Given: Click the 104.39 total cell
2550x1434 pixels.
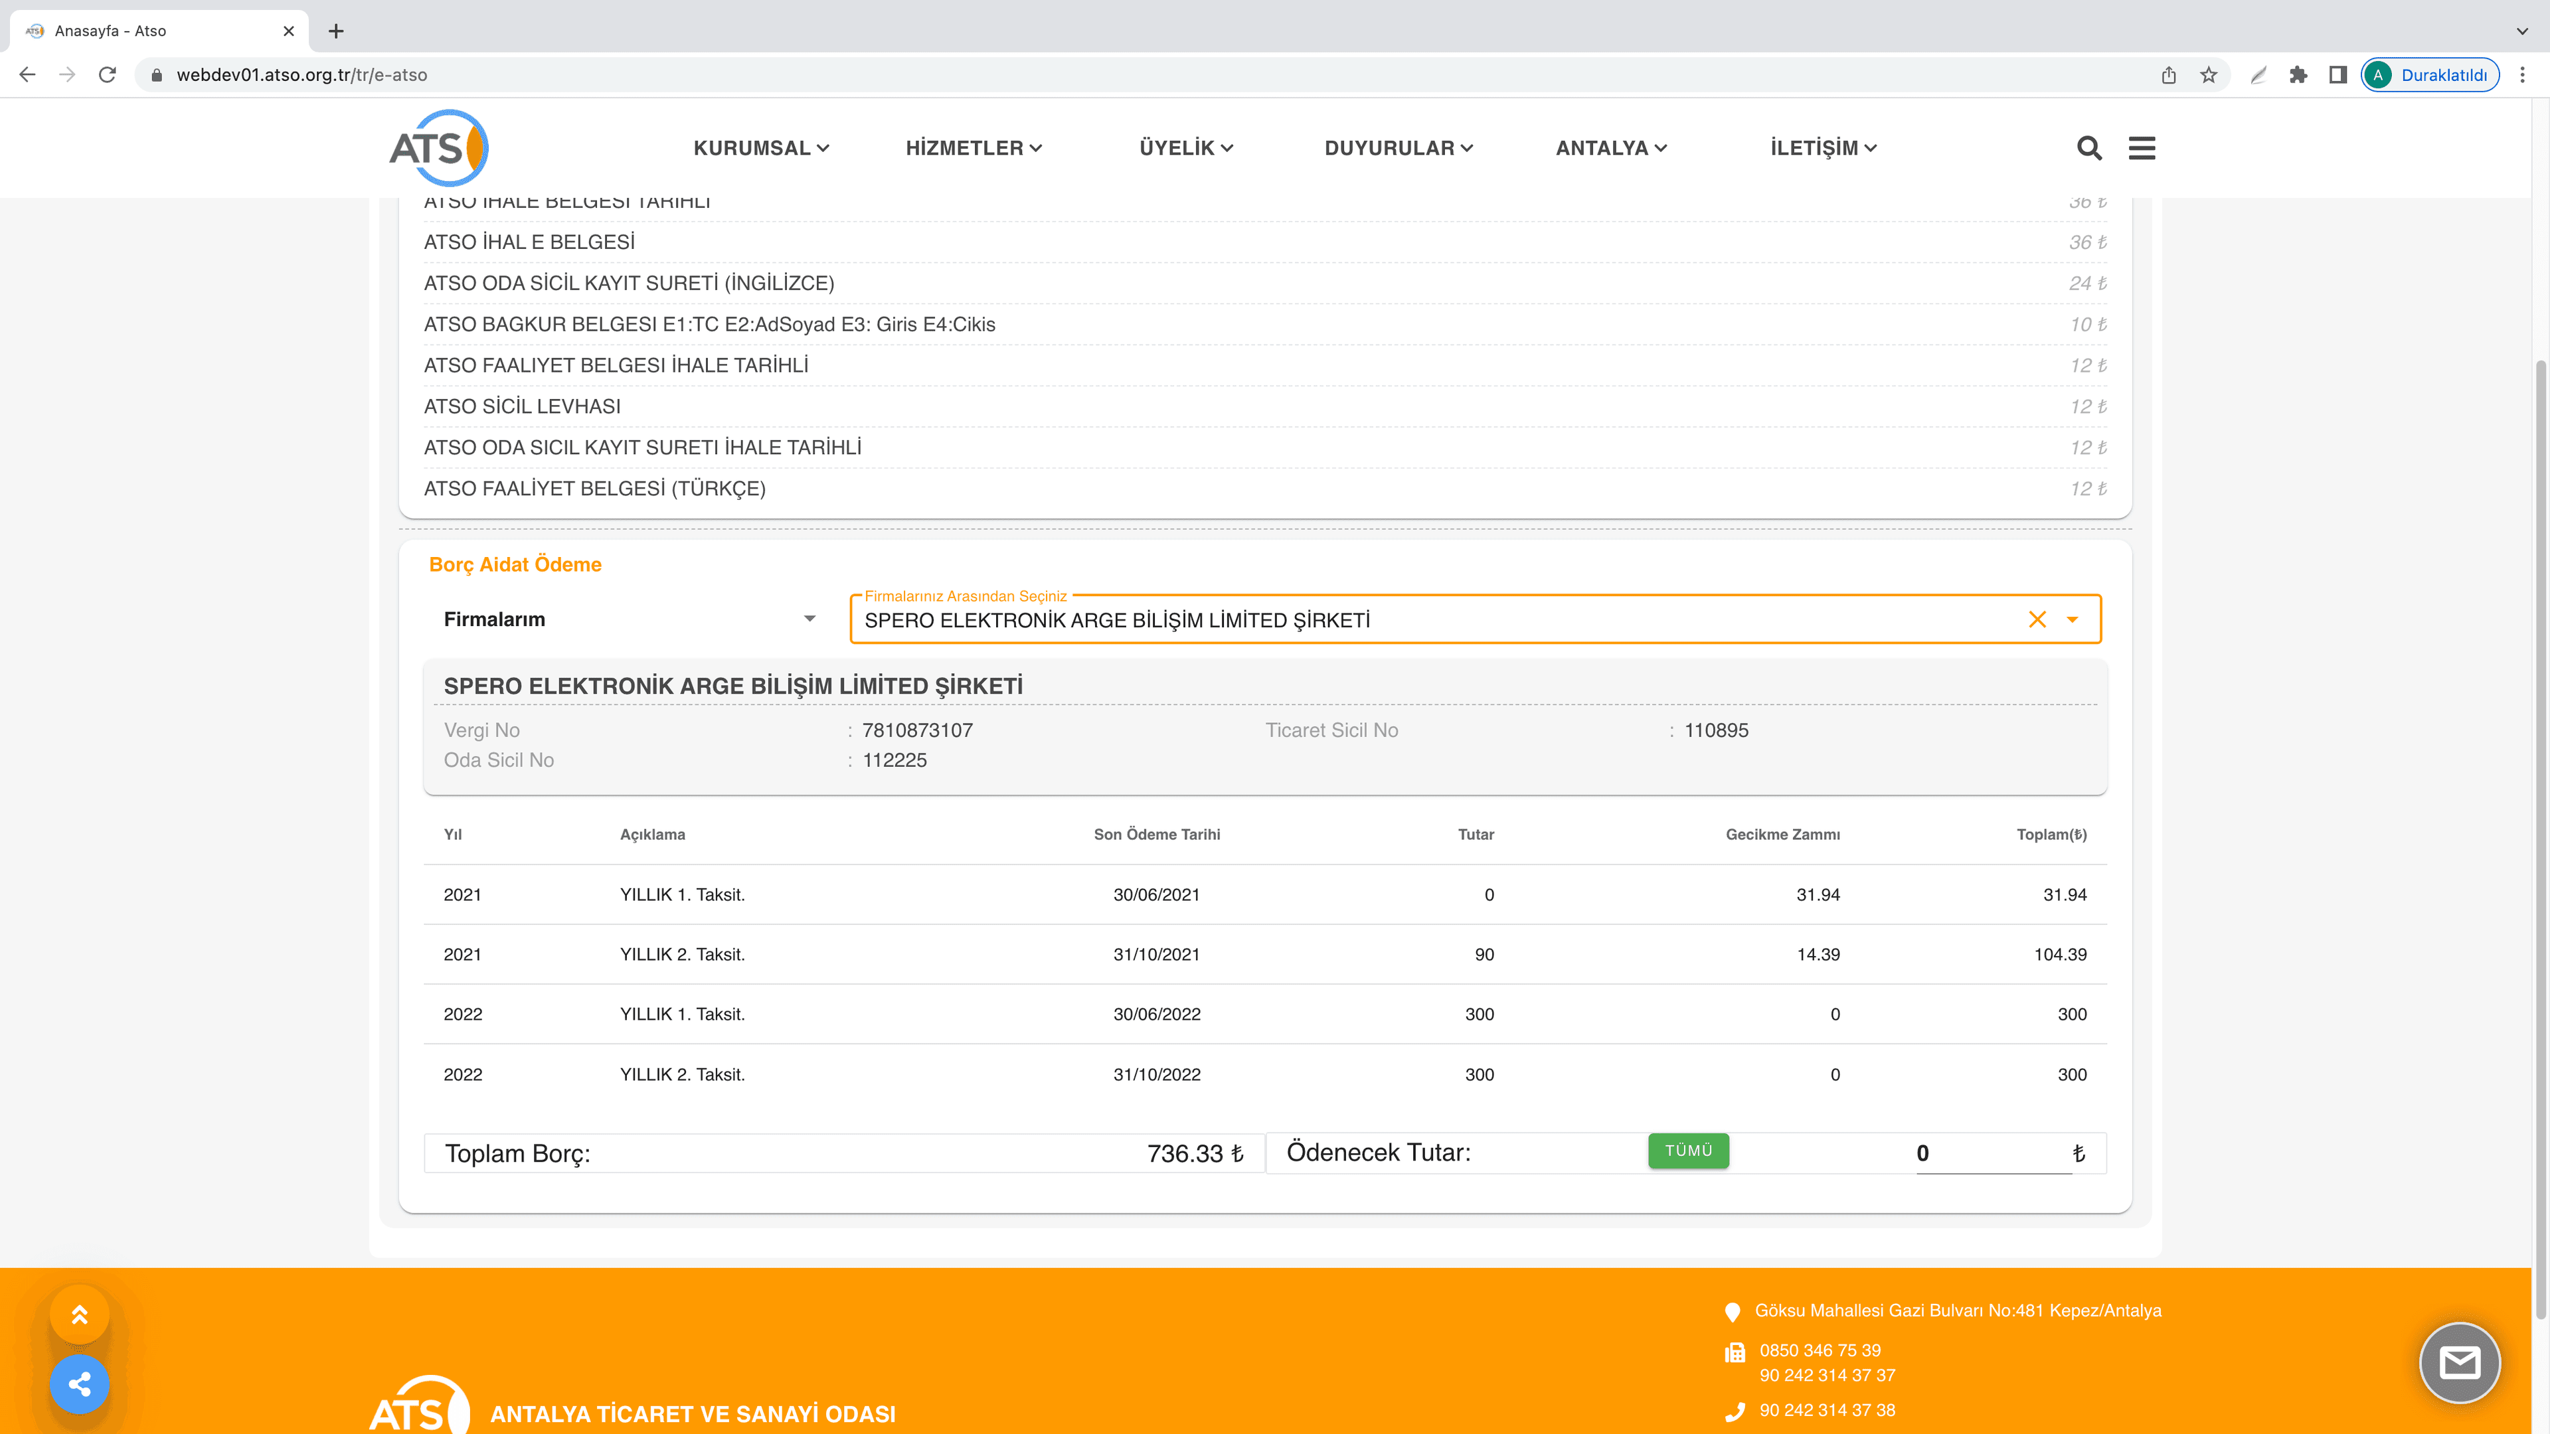Looking at the screenshot, I should click(2060, 954).
